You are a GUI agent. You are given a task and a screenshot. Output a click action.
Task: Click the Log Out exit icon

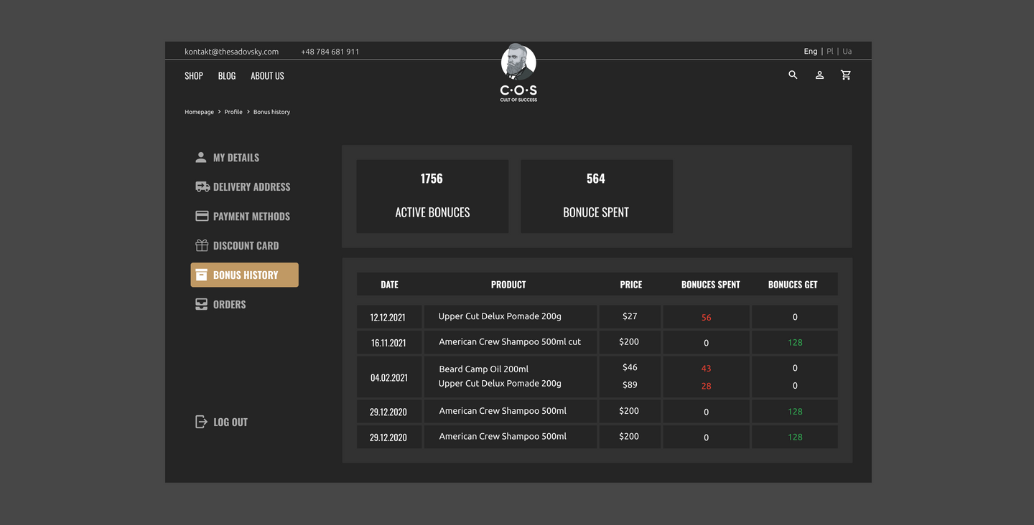coord(202,422)
